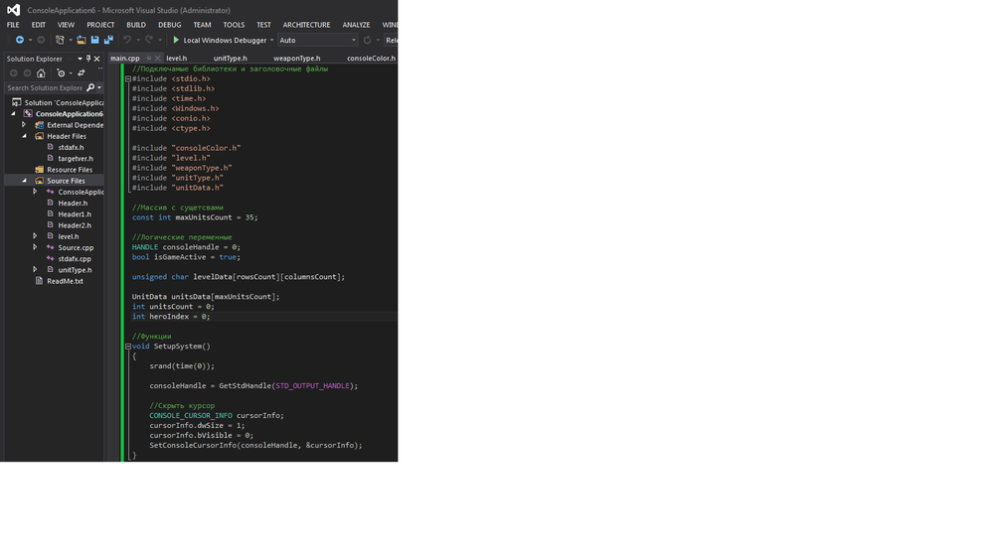The width and height of the screenshot is (994, 556).
Task: Toggle the pin on main.cpp tab
Action: coord(149,59)
